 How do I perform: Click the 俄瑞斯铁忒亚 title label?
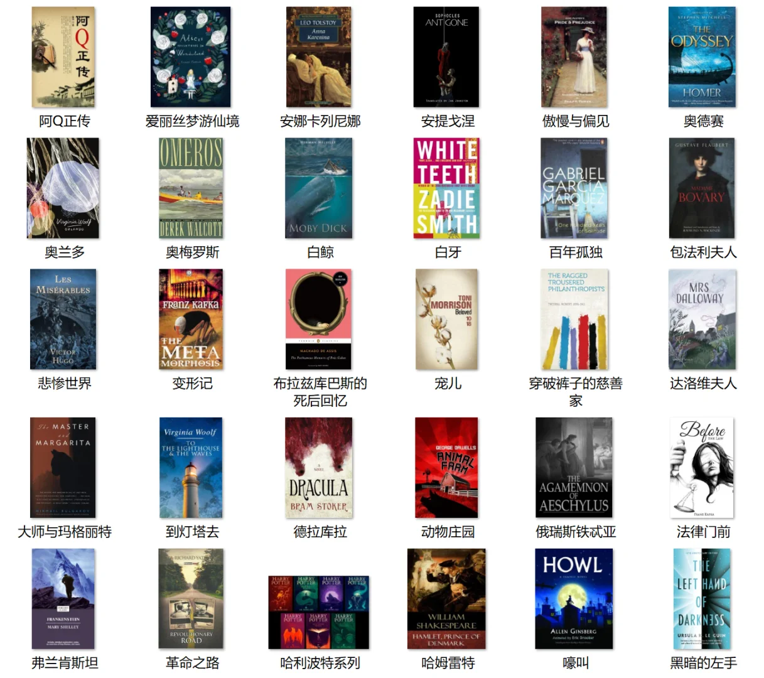coord(576,532)
